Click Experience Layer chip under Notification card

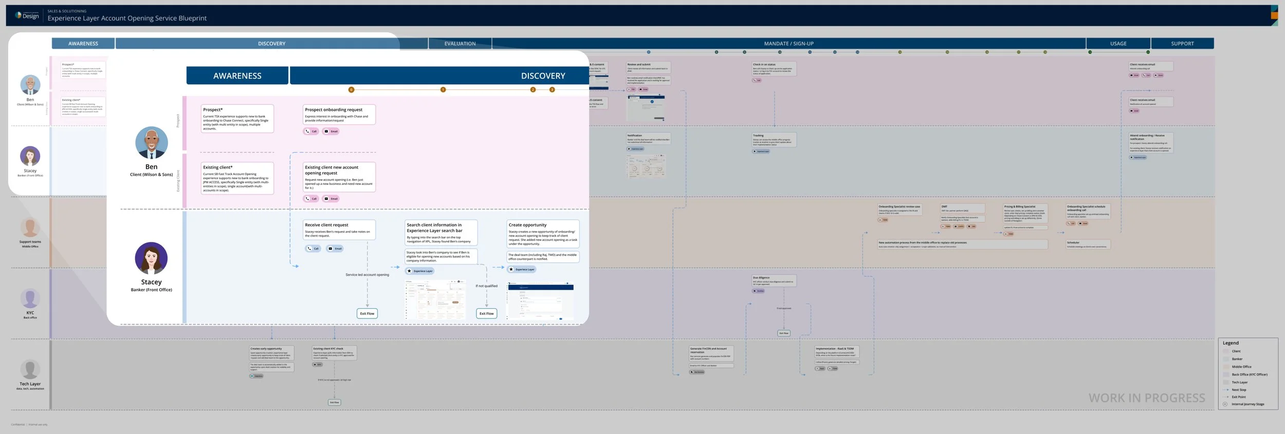coord(635,149)
